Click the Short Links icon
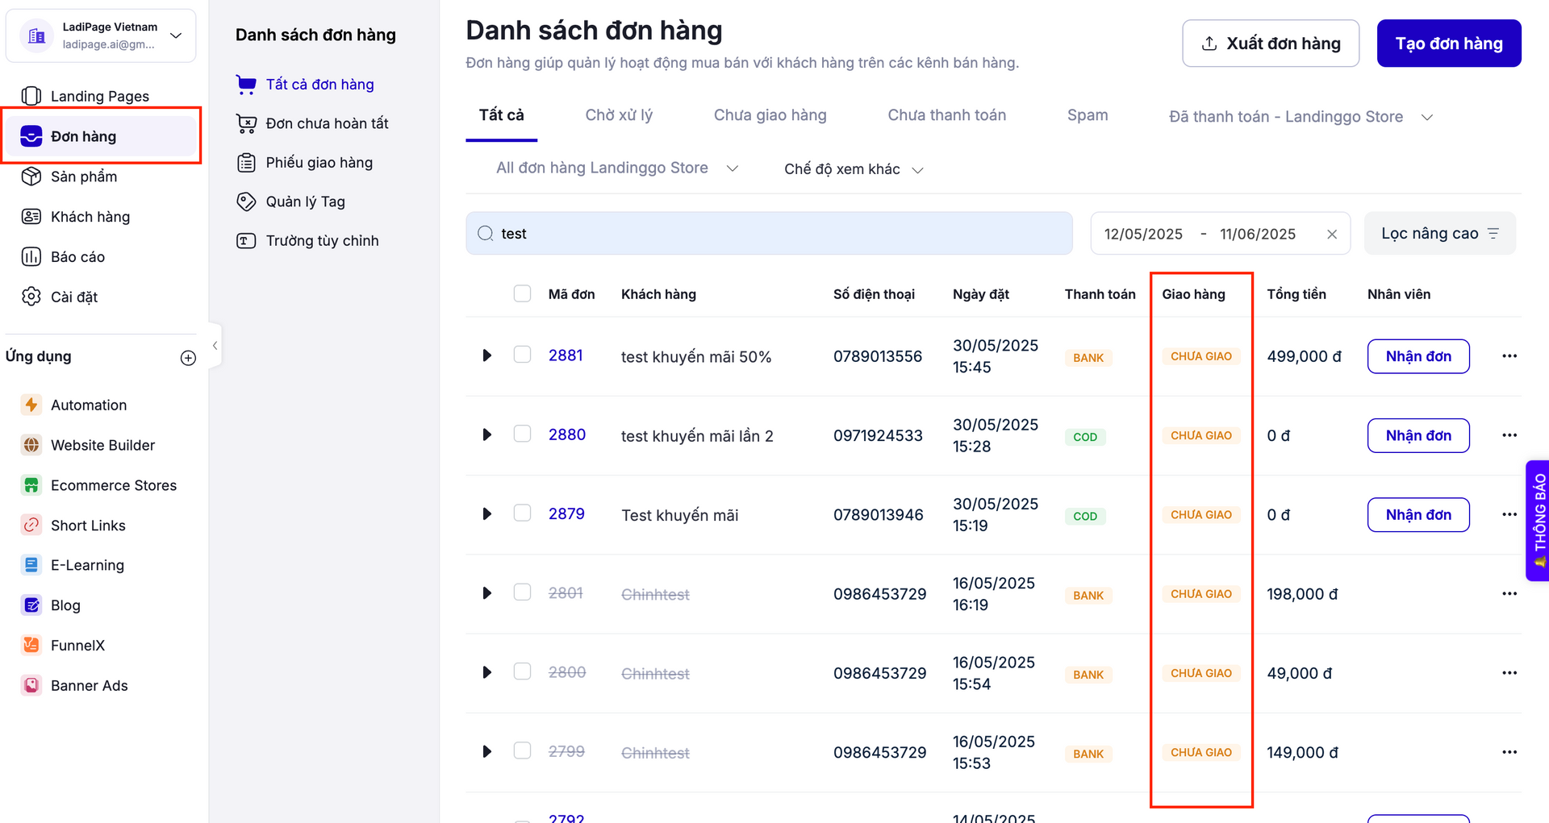The width and height of the screenshot is (1549, 823). click(31, 526)
